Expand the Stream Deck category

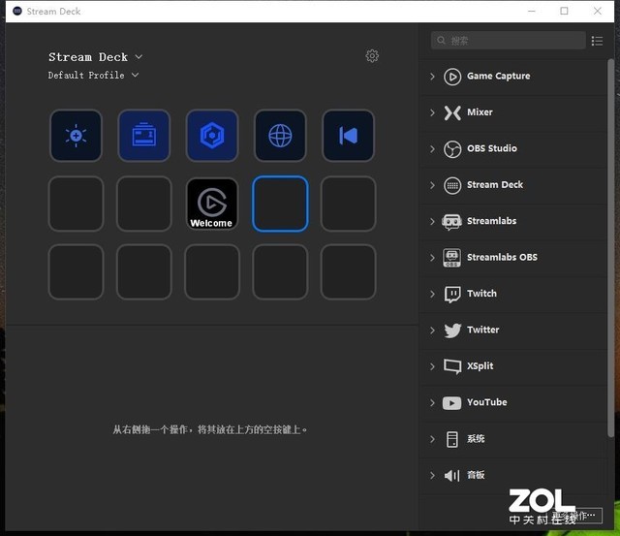pyautogui.click(x=432, y=185)
